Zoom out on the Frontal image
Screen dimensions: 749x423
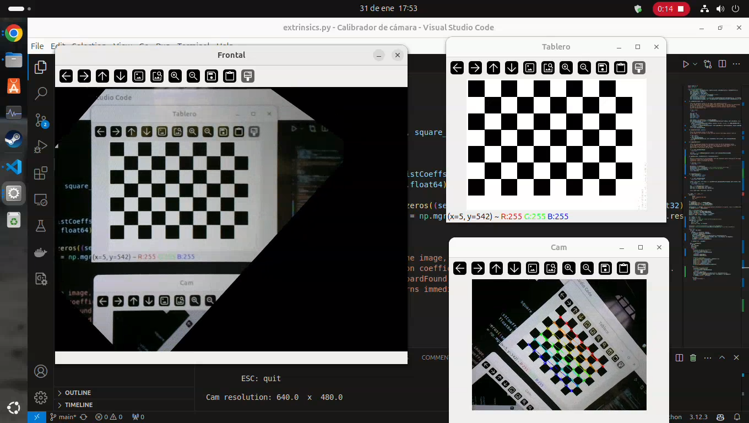click(193, 76)
